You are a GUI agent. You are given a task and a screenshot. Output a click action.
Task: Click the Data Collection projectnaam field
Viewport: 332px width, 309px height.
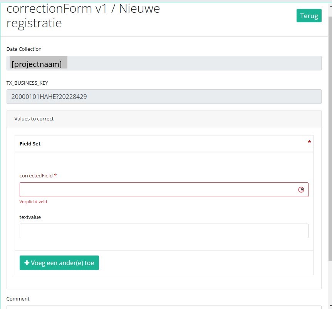[164, 63]
